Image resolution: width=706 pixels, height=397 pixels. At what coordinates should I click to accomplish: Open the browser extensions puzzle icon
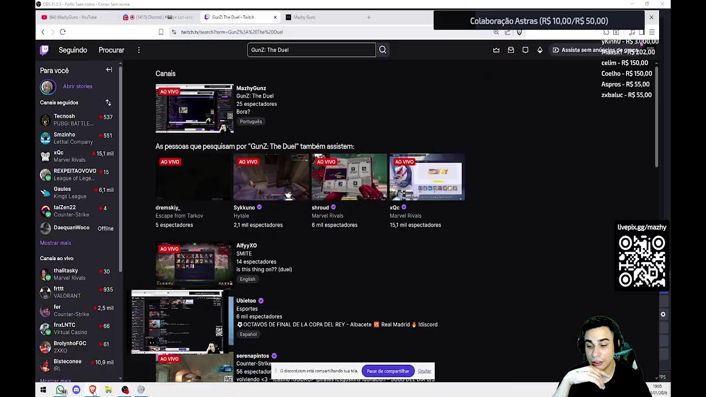(x=606, y=32)
